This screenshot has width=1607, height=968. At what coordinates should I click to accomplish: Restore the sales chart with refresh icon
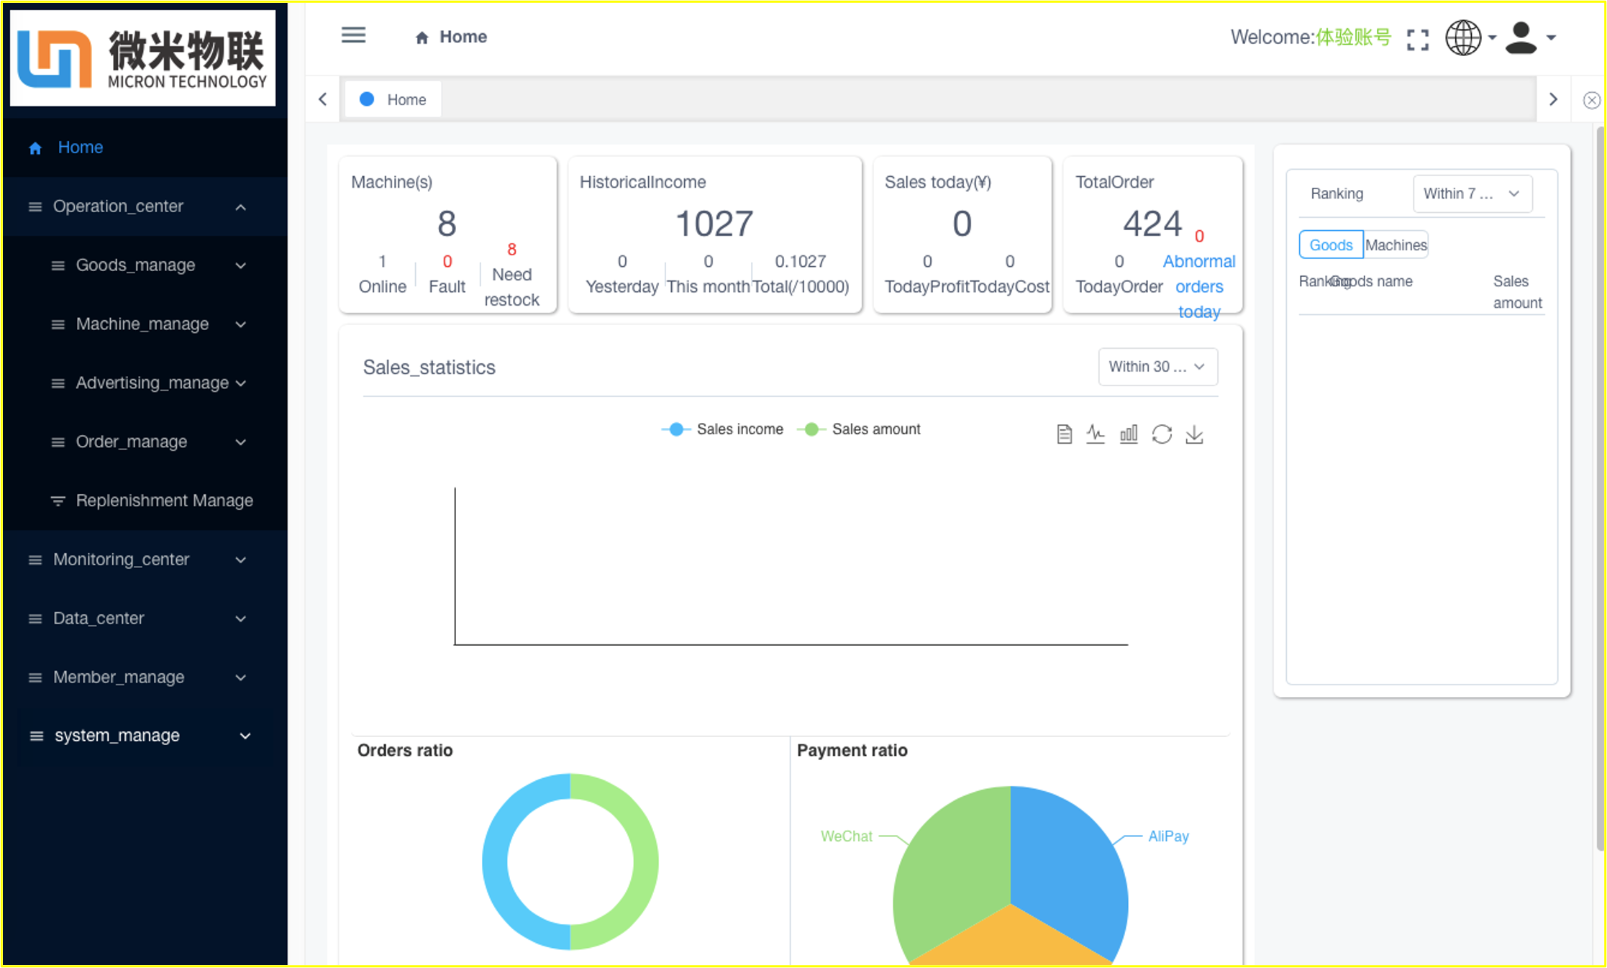pyautogui.click(x=1162, y=434)
